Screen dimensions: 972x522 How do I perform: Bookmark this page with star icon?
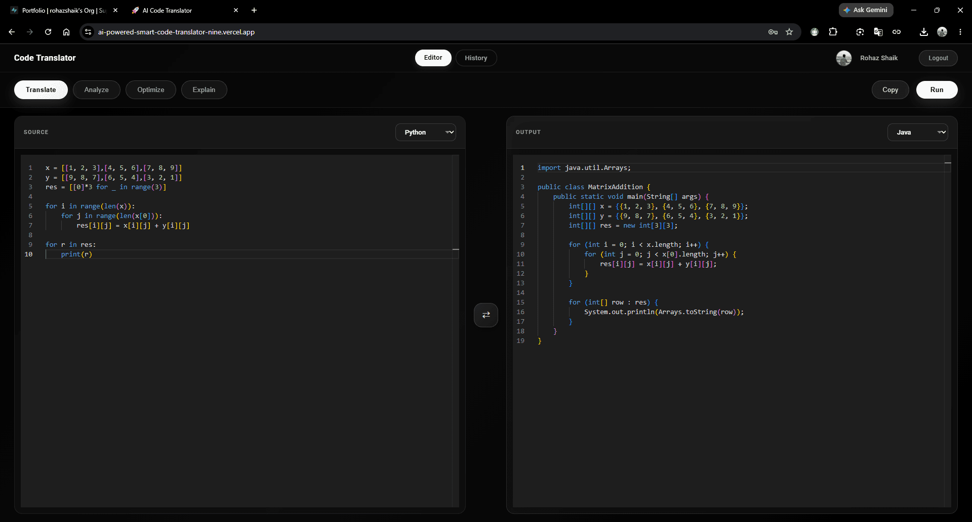[x=789, y=32]
